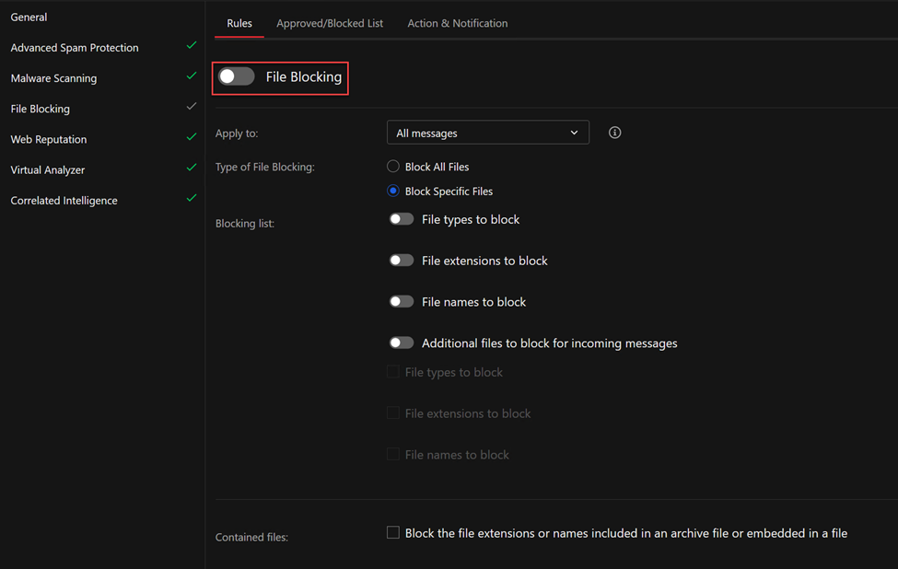898x569 pixels.
Task: Select the Block All Files radio option
Action: pyautogui.click(x=393, y=167)
